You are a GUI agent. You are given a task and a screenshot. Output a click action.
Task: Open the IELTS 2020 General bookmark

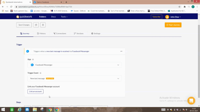[x=59, y=11]
